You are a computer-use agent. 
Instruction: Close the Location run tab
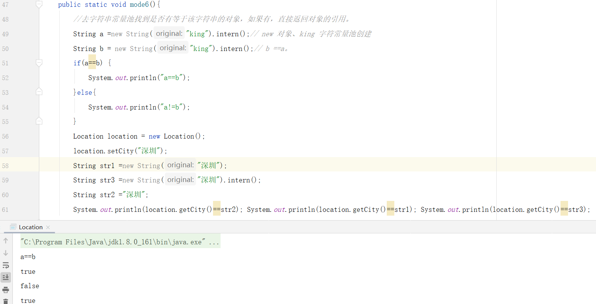click(x=48, y=227)
